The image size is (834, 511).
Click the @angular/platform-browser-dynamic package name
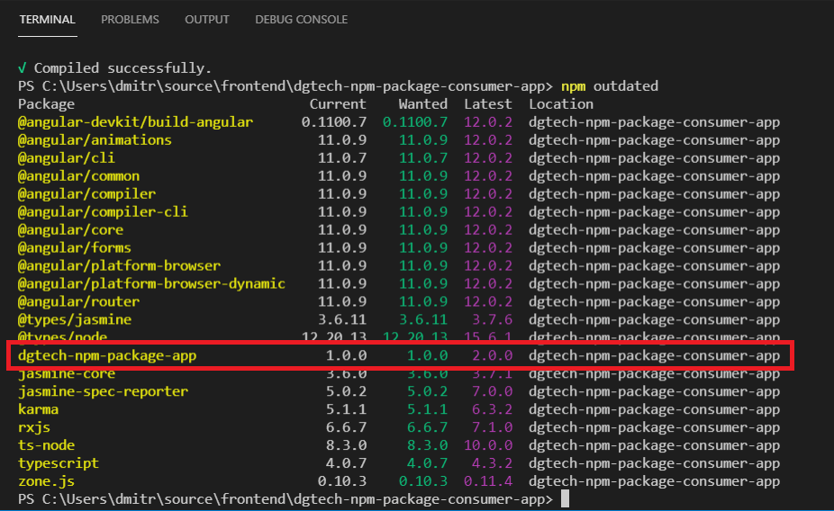pyautogui.click(x=150, y=283)
